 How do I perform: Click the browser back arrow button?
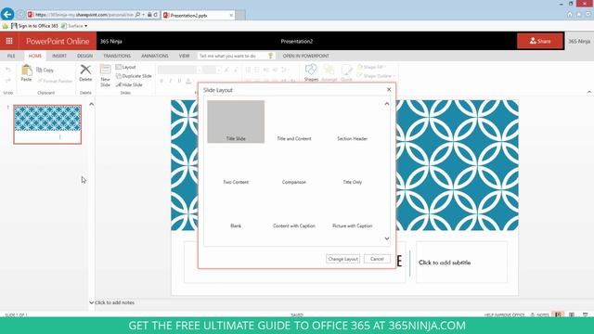(x=7, y=15)
